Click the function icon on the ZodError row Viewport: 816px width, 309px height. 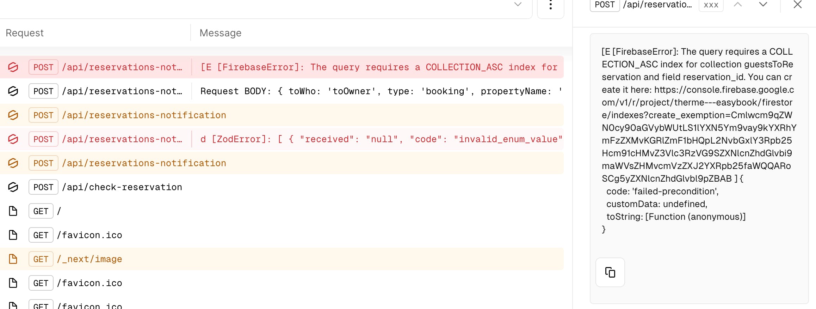[13, 139]
